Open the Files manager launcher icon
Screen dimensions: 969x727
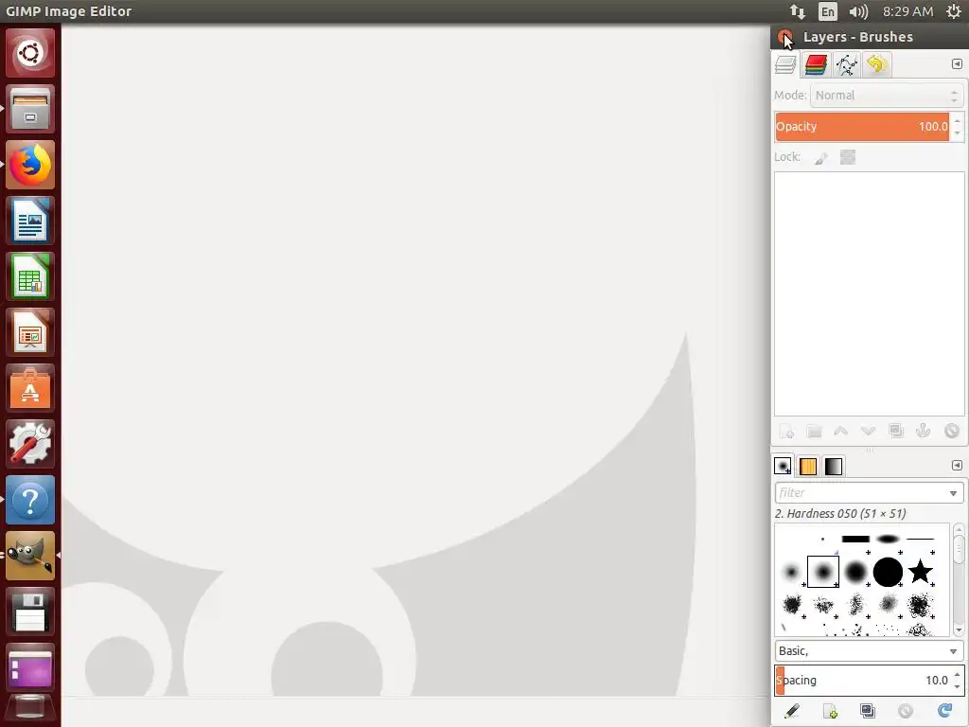pyautogui.click(x=30, y=110)
